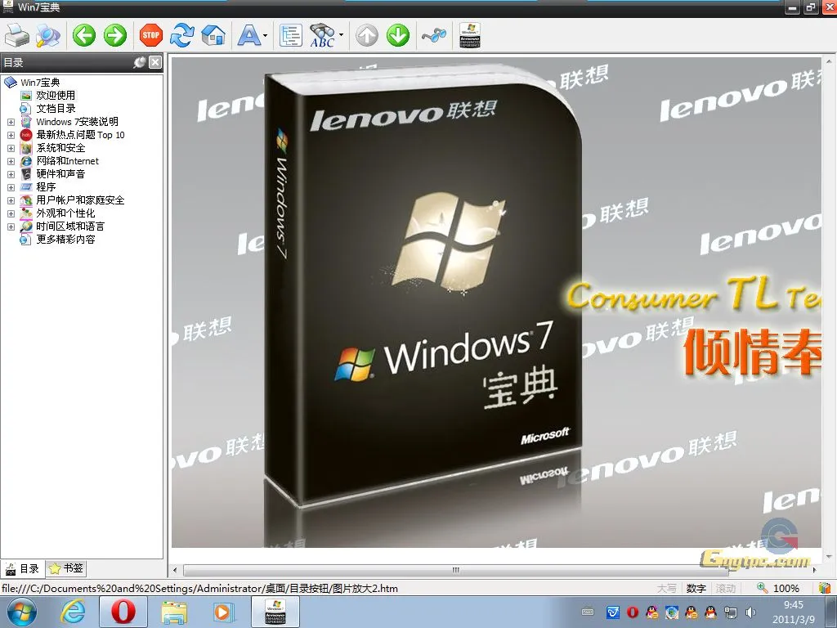This screenshot has width=837, height=628.
Task: Toggle the contents tree toolbar button
Action: pyautogui.click(x=290, y=35)
